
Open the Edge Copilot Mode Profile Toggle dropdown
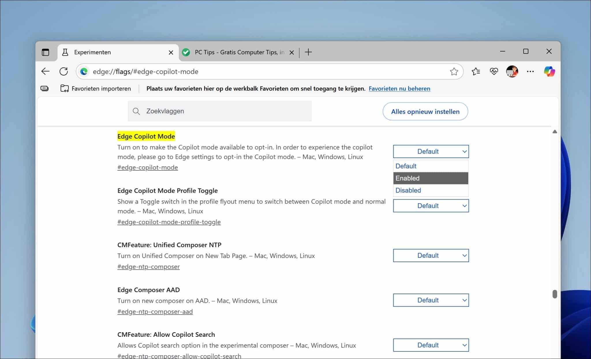tap(431, 206)
